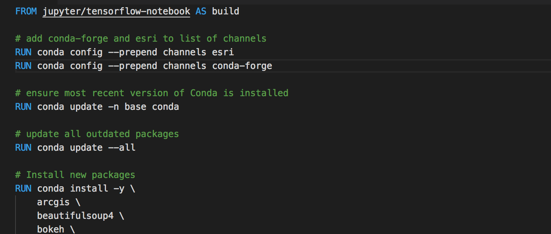Image resolution: width=551 pixels, height=234 pixels.
Task: Click the RUN keyword on the conda install line
Action: (23, 189)
